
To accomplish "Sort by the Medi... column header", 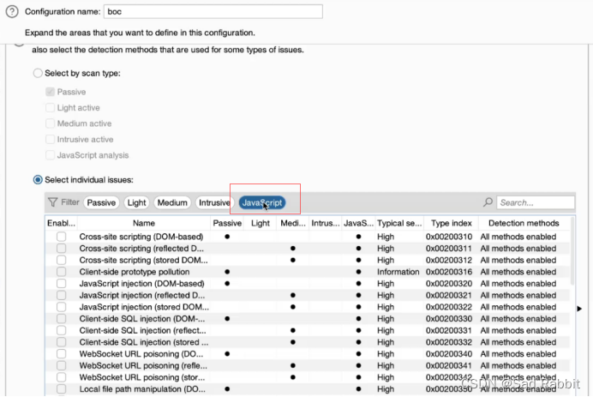I will [293, 223].
